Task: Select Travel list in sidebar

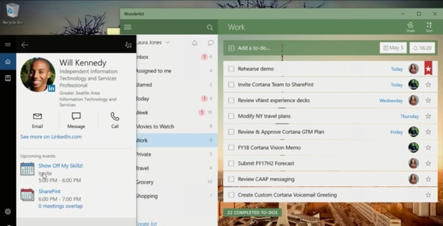Action: coord(177,168)
